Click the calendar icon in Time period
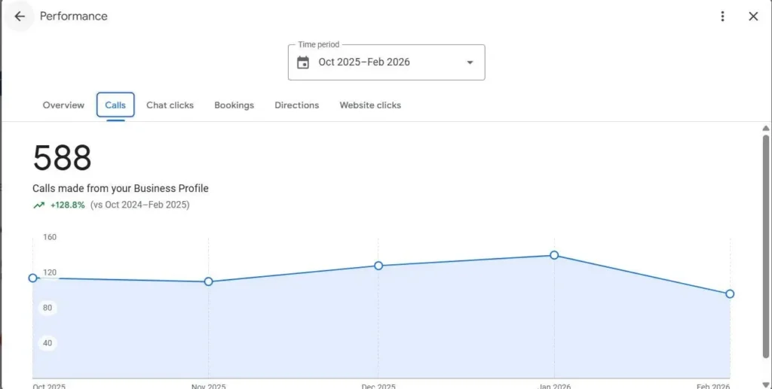 pos(303,62)
